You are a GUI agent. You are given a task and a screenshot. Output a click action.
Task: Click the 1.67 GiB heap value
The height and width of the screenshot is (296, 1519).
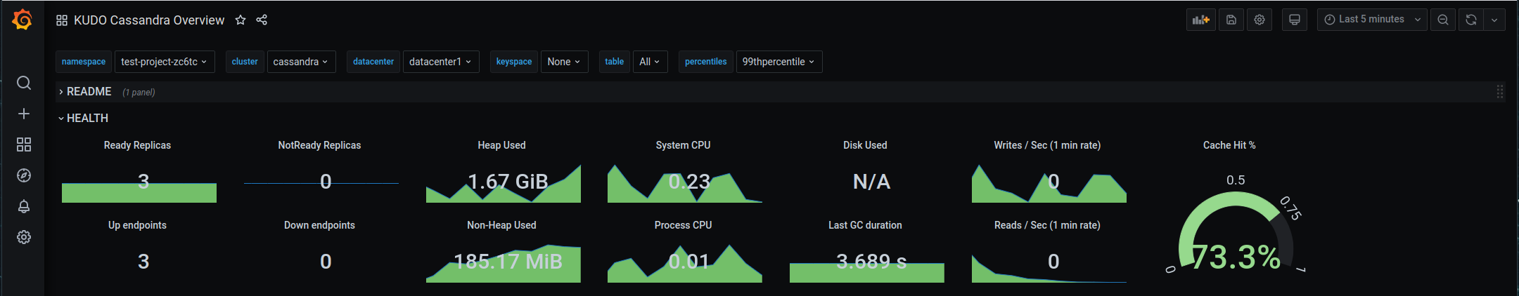508,182
